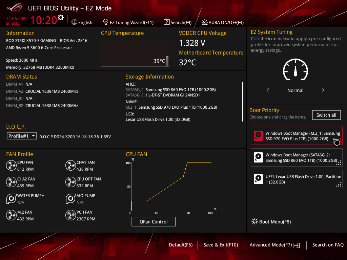This screenshot has width=347, height=260.
Task: Click the 2307 RPM PCH FAN reading
Action: point(86,219)
